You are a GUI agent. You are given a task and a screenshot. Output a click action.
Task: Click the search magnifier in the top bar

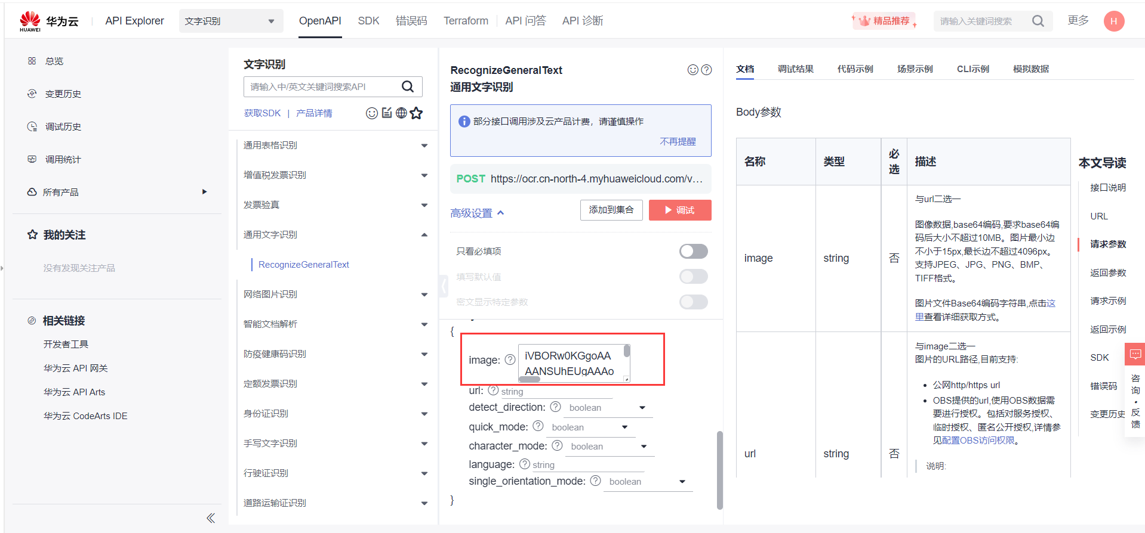click(1038, 21)
